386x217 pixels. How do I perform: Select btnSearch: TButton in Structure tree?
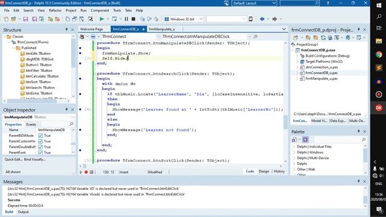(40, 87)
